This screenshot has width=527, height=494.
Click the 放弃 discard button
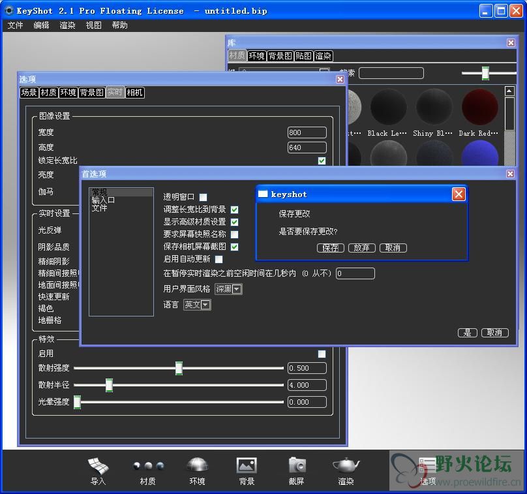(361, 248)
